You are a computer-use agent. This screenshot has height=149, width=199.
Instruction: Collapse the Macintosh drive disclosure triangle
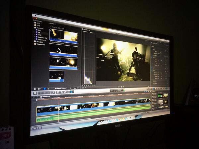(33, 27)
